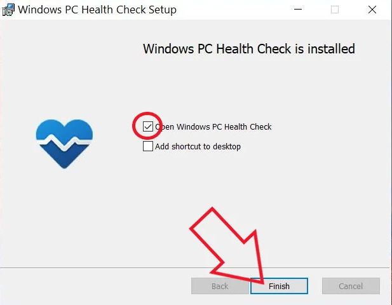Click the white pulse line inside heart logo
The image size is (392, 305).
[x=65, y=143]
